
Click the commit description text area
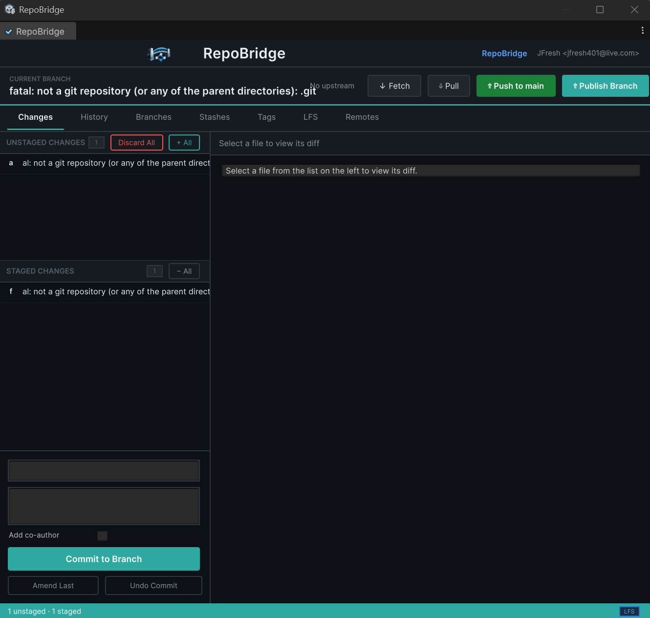coord(104,506)
